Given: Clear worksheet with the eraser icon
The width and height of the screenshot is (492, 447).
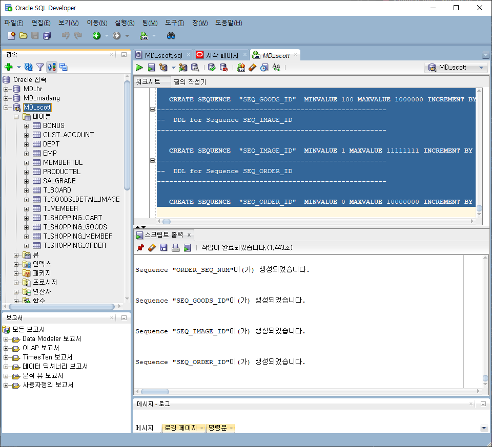Looking at the screenshot, I should point(253,68).
